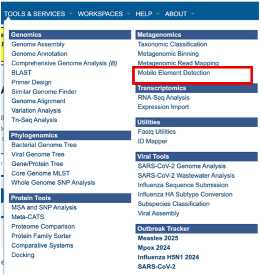Open Fastq Utilities
Screen dimensions: 261x275
click(157, 132)
